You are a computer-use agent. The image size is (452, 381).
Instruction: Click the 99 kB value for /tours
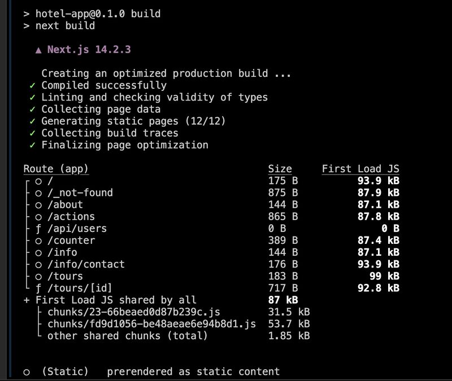385,276
